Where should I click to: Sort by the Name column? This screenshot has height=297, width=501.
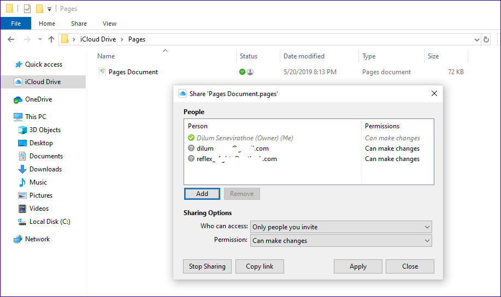pos(106,56)
